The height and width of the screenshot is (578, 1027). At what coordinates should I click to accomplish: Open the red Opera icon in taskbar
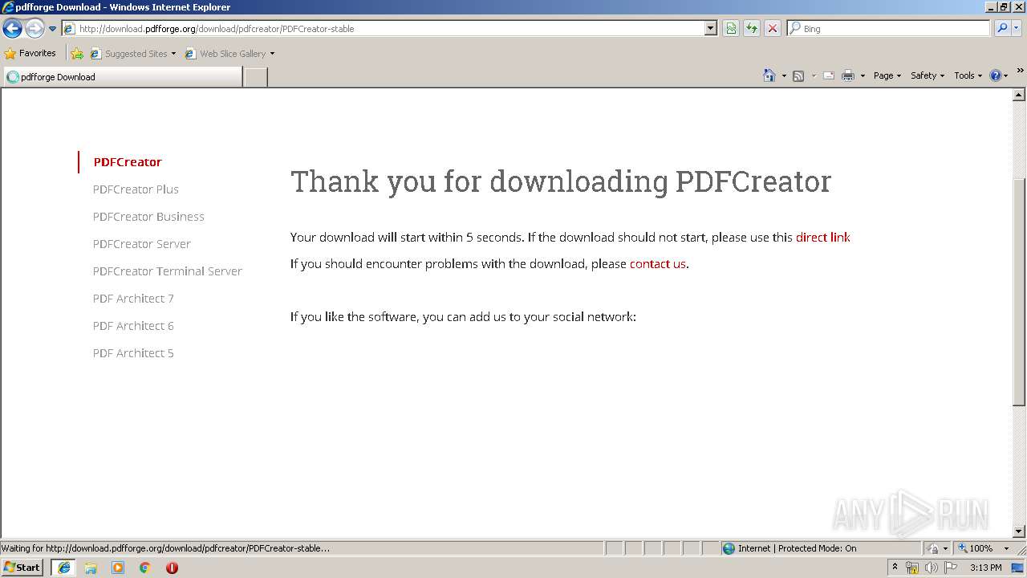click(x=172, y=568)
